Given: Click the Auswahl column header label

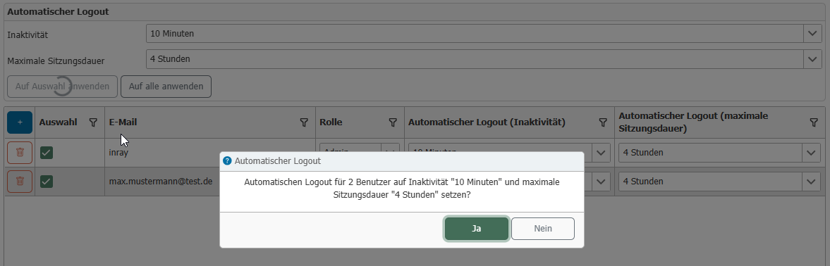Looking at the screenshot, I should [x=58, y=122].
